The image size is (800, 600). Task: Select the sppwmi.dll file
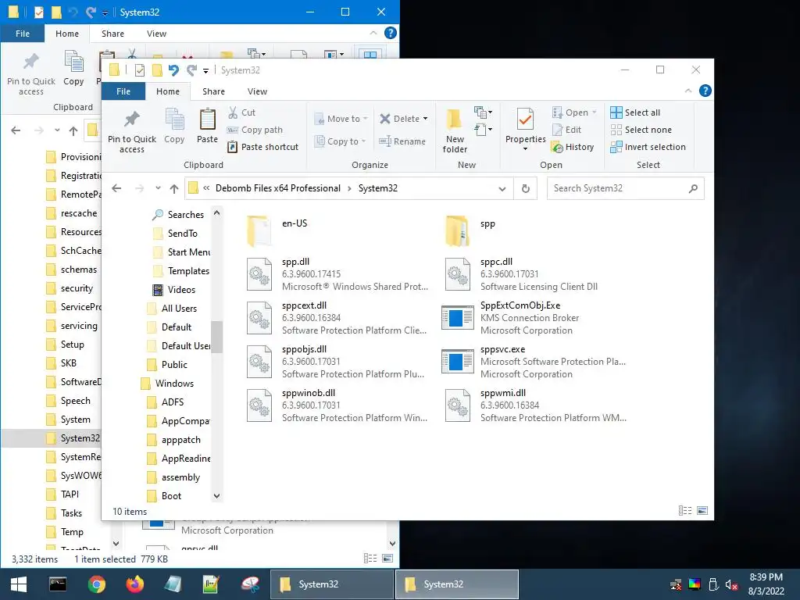(x=535, y=405)
